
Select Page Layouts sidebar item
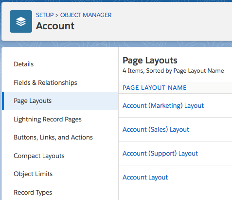[x=60, y=101]
